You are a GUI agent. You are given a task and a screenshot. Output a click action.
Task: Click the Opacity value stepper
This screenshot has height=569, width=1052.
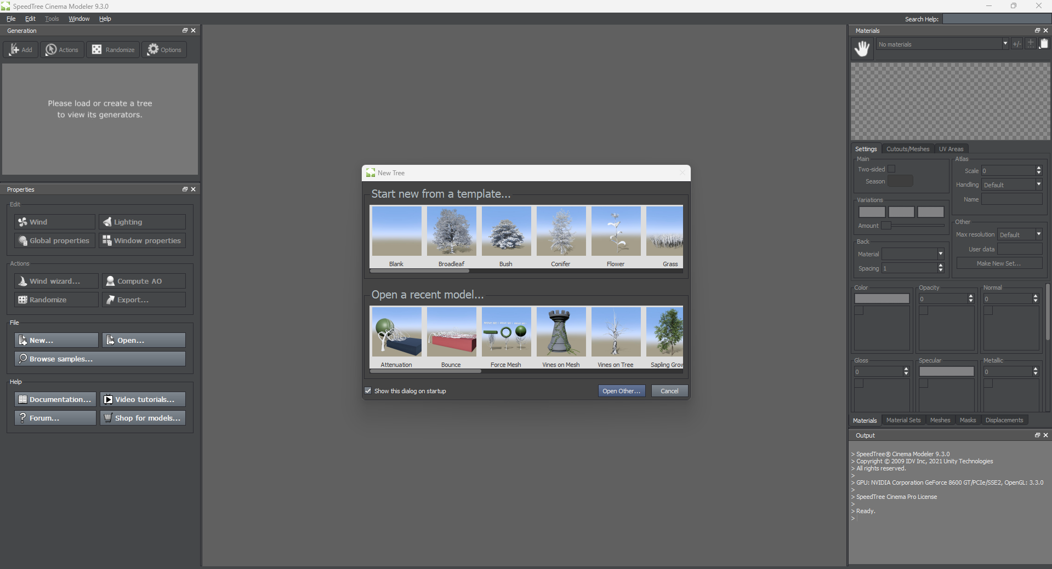click(x=971, y=299)
